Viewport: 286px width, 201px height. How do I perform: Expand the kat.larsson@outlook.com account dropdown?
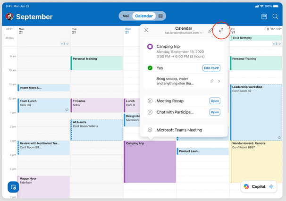[x=184, y=33]
